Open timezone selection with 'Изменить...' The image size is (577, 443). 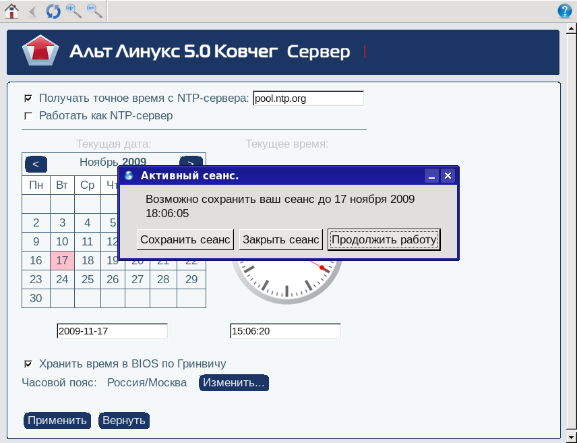pos(233,383)
